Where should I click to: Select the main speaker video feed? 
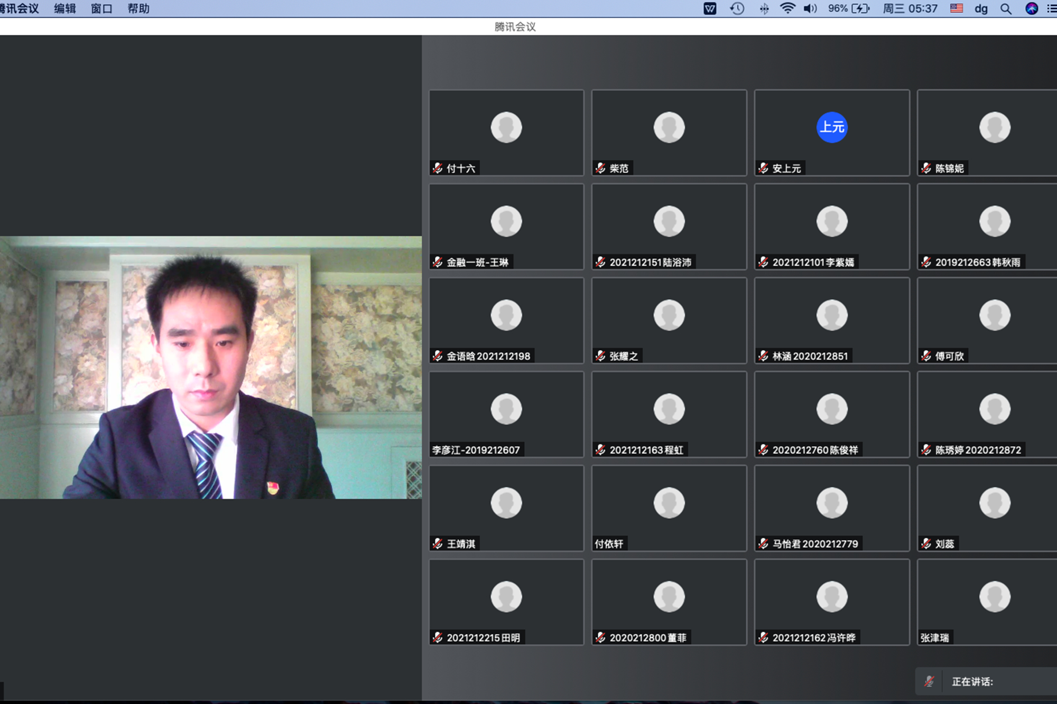point(210,368)
